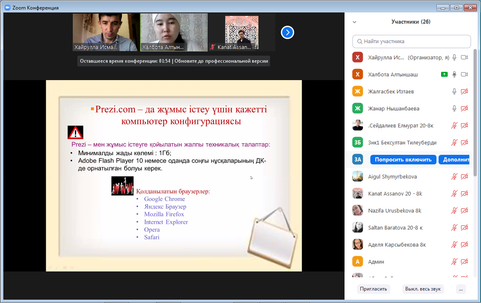The image size is (481, 303).
Task: Click crossed camera icon for Nazifa Urusbekova
Action: point(464,210)
